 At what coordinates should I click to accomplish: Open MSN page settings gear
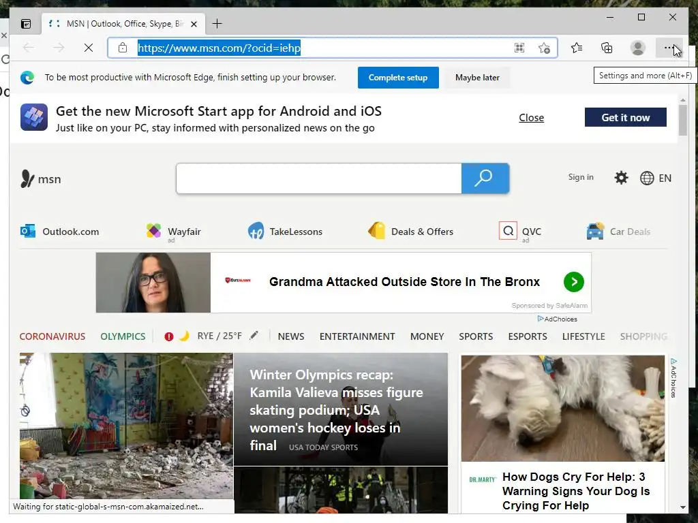[x=621, y=178]
